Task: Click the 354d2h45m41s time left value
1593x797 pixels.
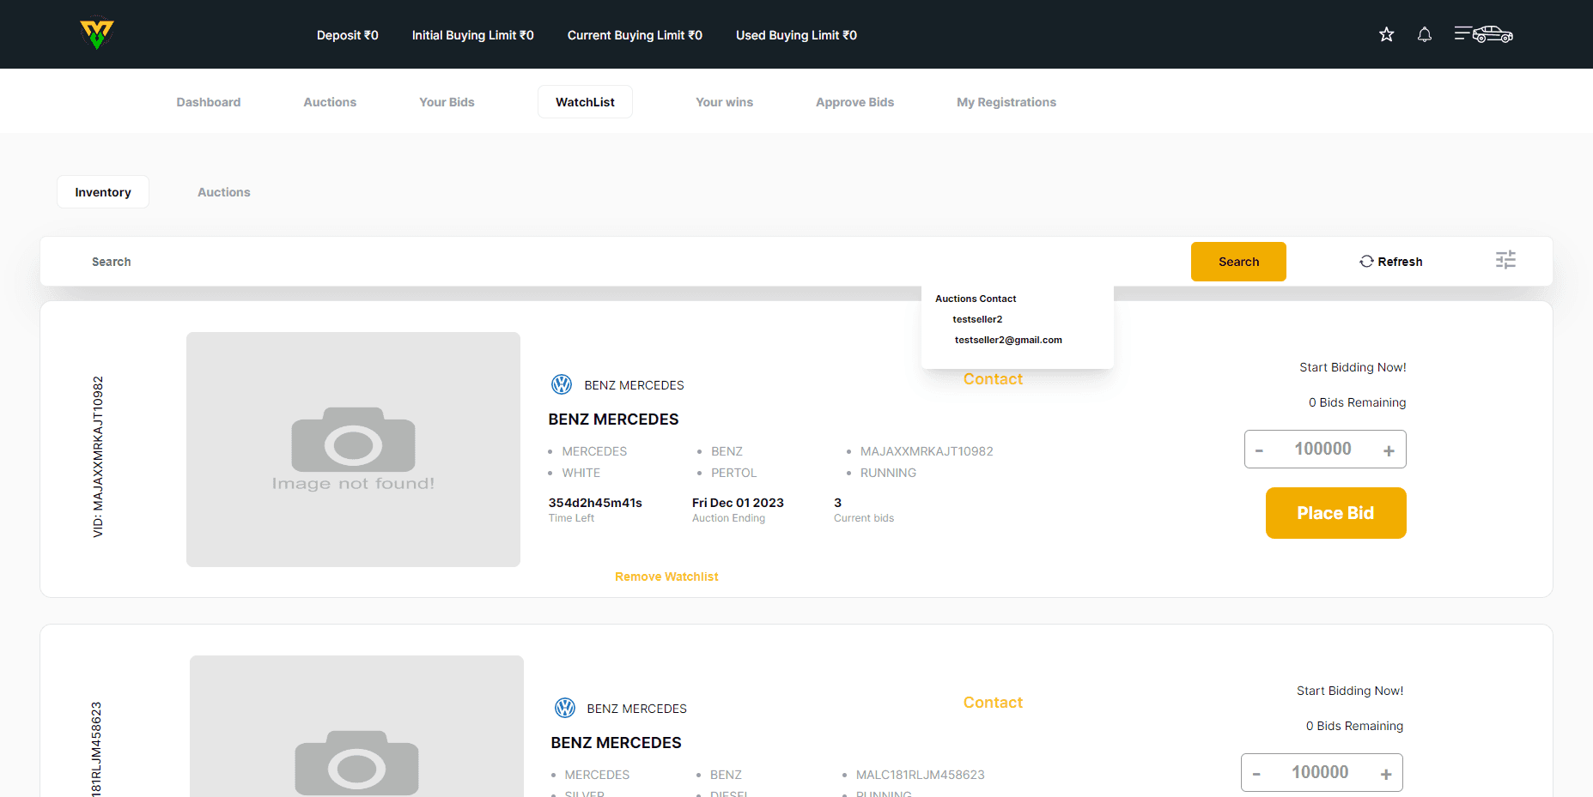Action: click(x=595, y=503)
